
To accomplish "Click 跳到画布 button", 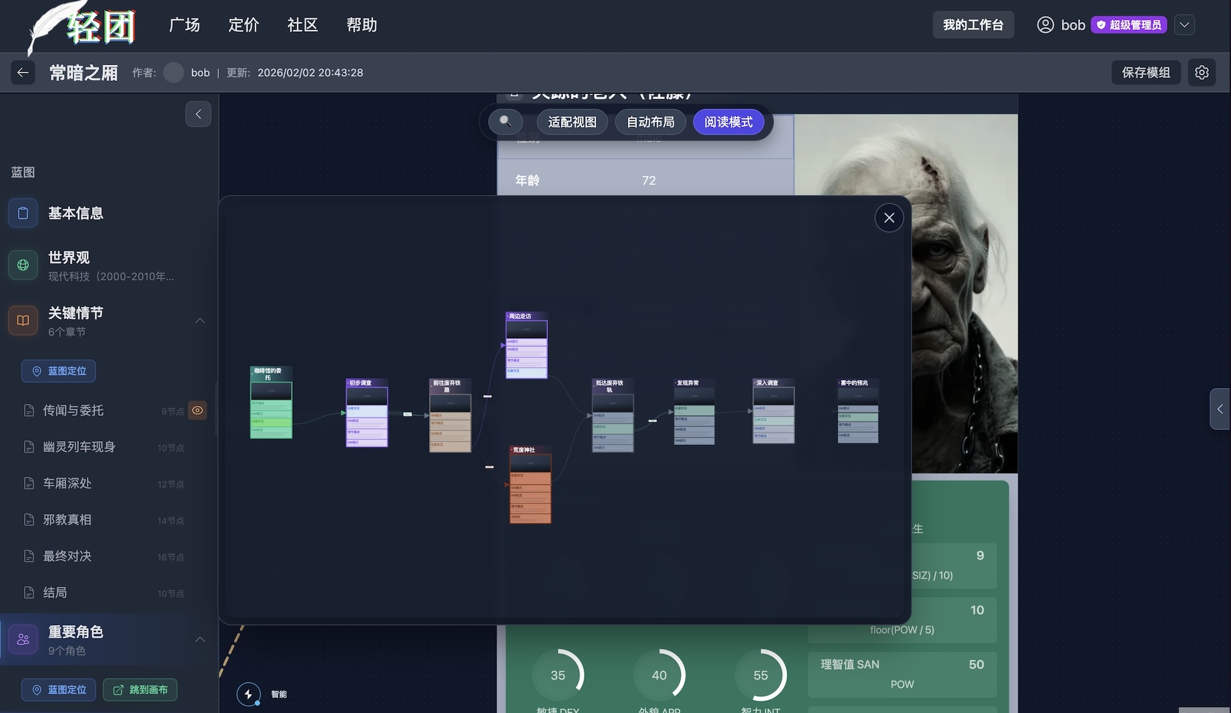I will (140, 690).
